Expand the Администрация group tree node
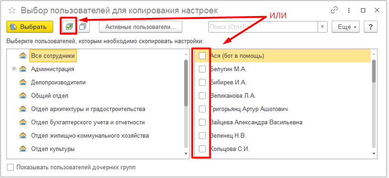 click(x=14, y=69)
